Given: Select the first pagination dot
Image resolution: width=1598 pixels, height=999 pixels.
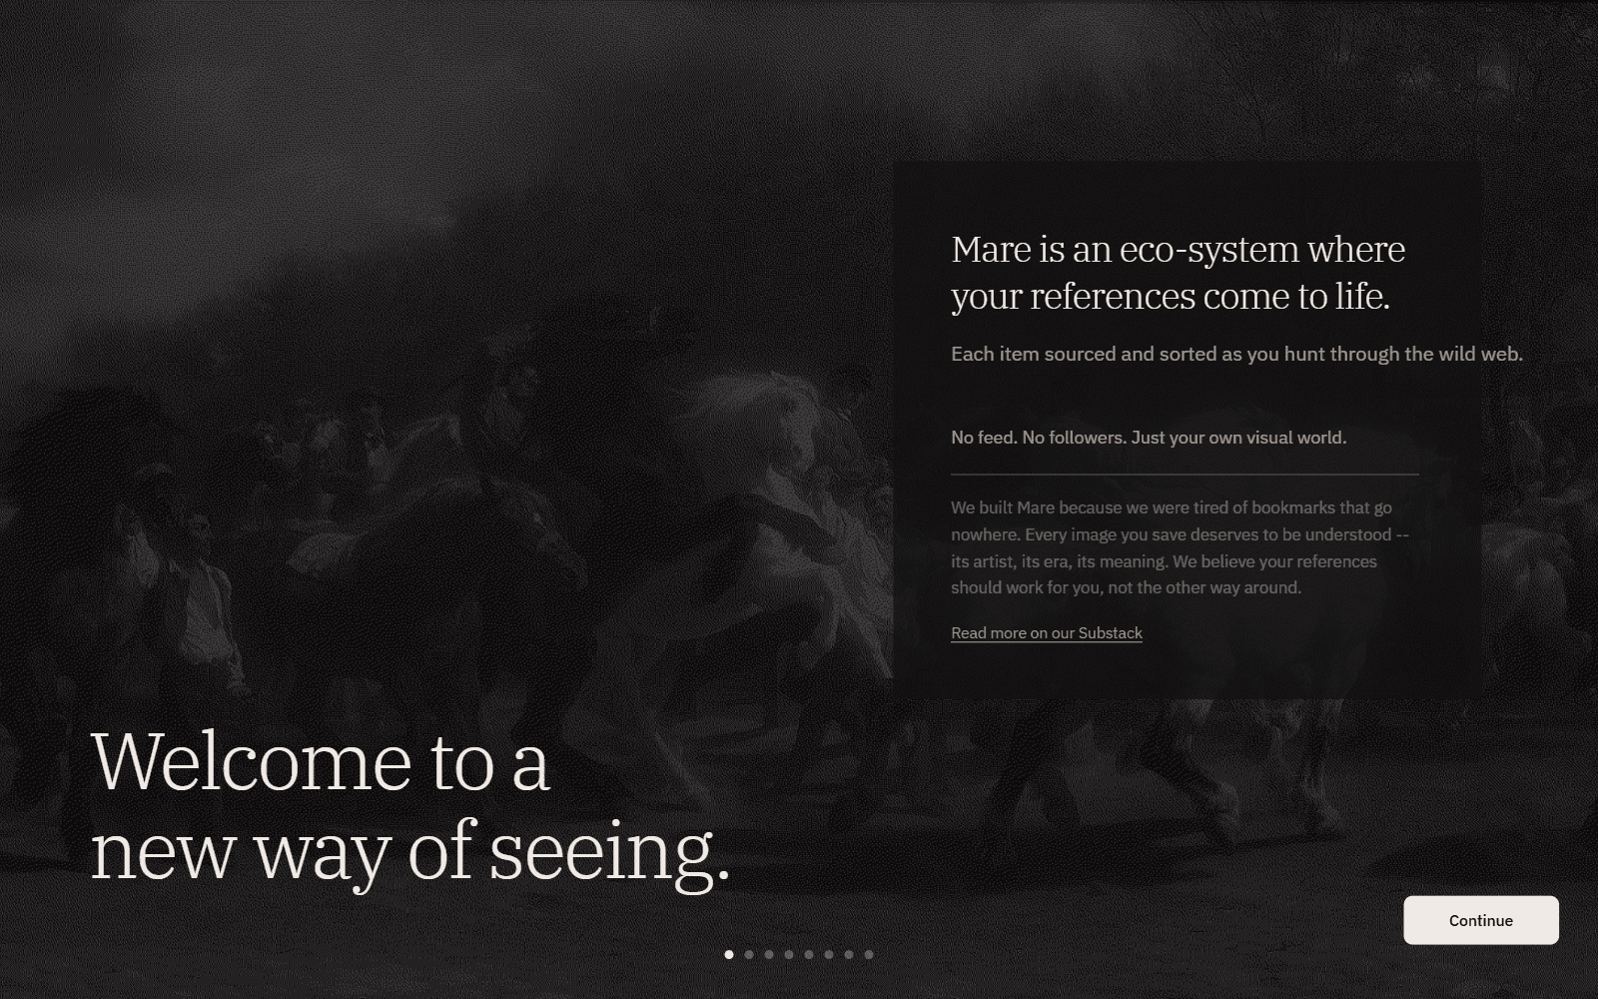Looking at the screenshot, I should (x=729, y=954).
